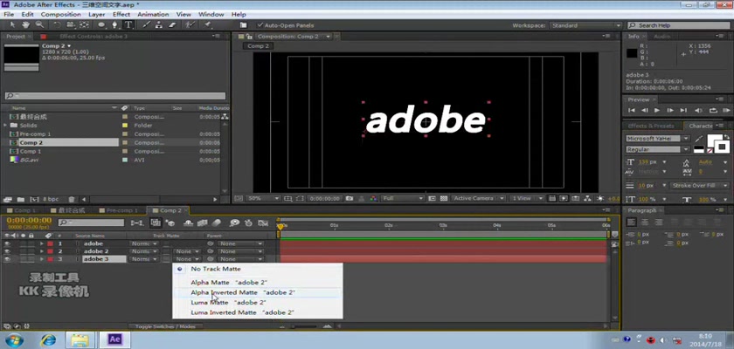
Task: Click Toggle Switches / Modes button
Action: coord(166,326)
